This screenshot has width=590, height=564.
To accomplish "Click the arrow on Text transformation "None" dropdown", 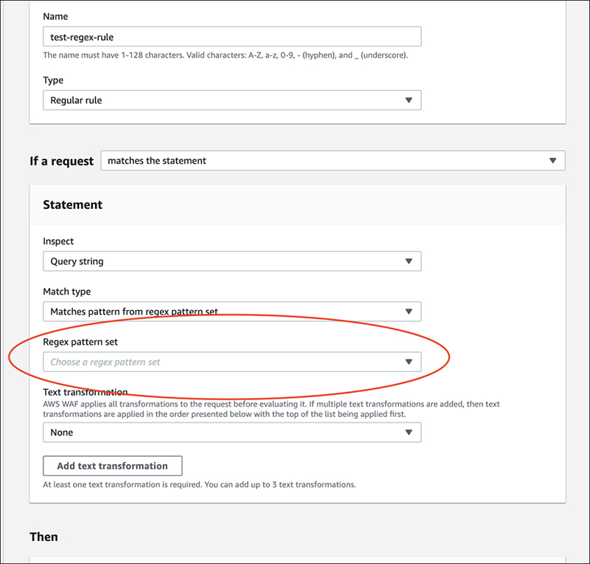I will (409, 433).
